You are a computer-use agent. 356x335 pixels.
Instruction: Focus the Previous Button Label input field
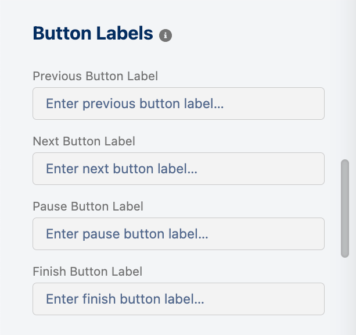pos(178,104)
